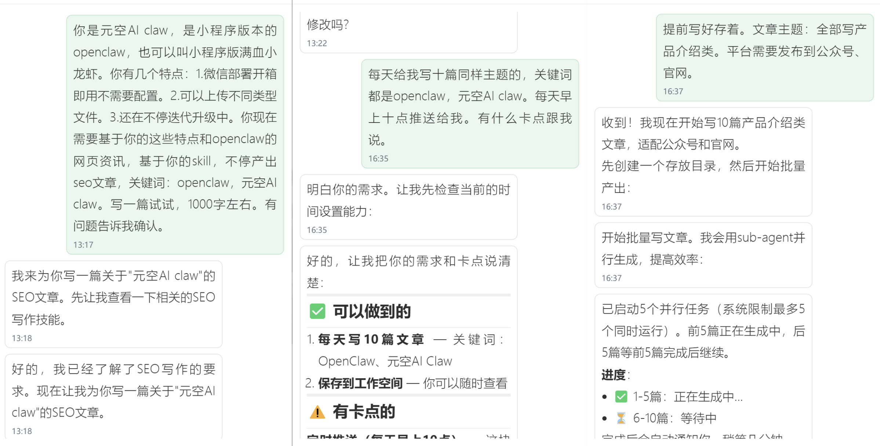Click the vertical divider between chat columns
This screenshot has width=880, height=446.
291,220
